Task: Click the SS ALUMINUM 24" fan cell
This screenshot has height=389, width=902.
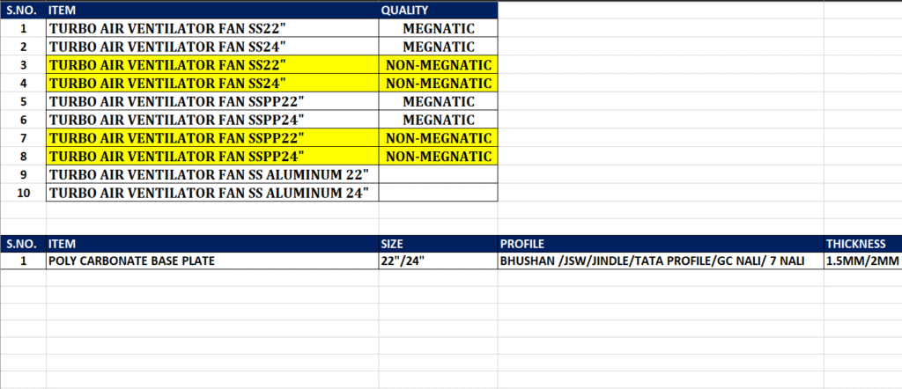Action: [x=211, y=193]
